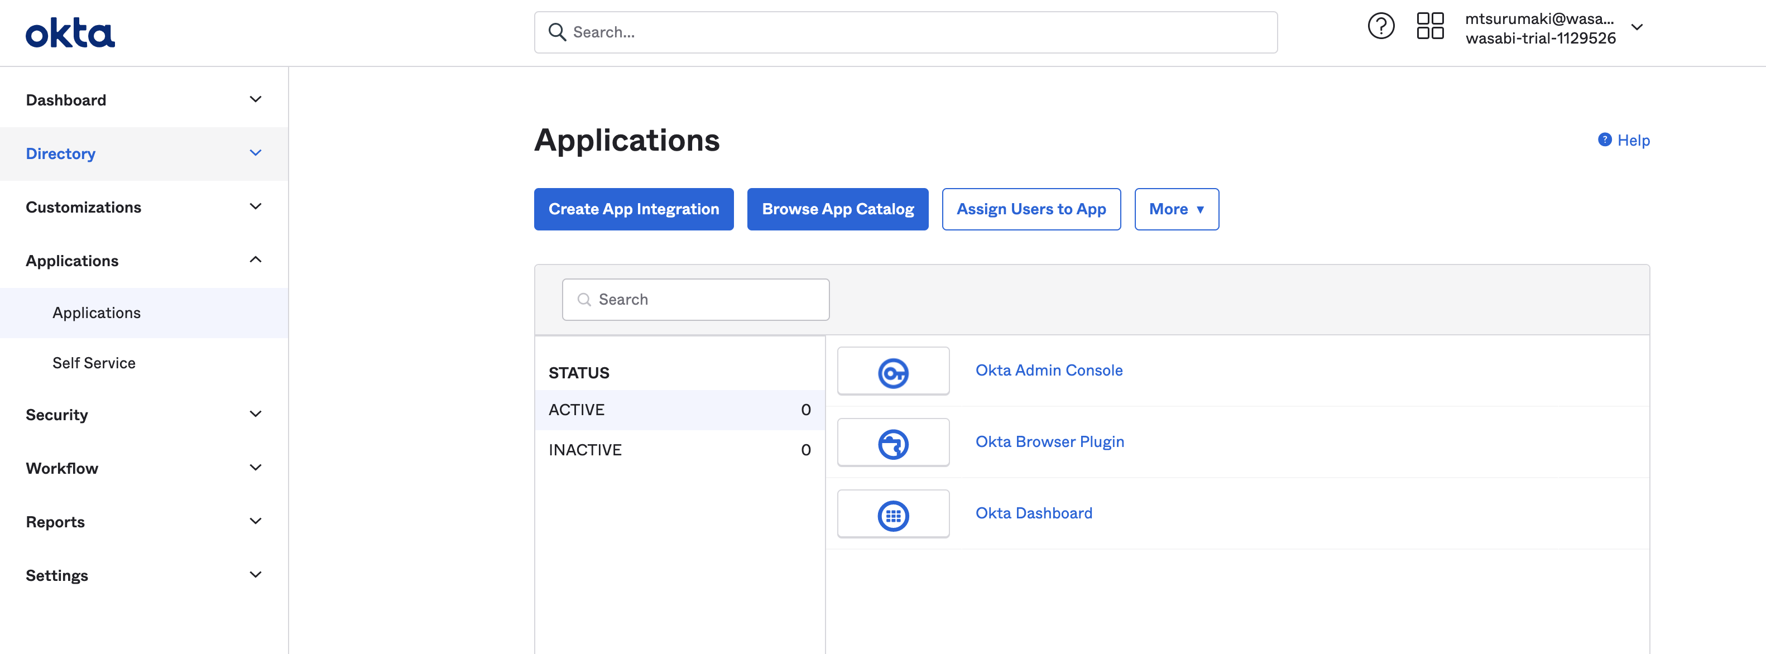Open the help question mark icon in header
The height and width of the screenshot is (654, 1766).
(1381, 26)
